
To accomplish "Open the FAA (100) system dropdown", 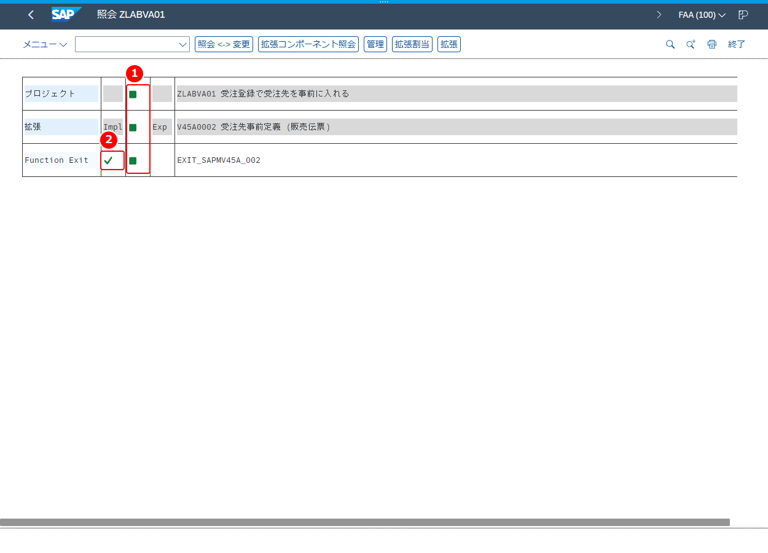I will [x=702, y=15].
